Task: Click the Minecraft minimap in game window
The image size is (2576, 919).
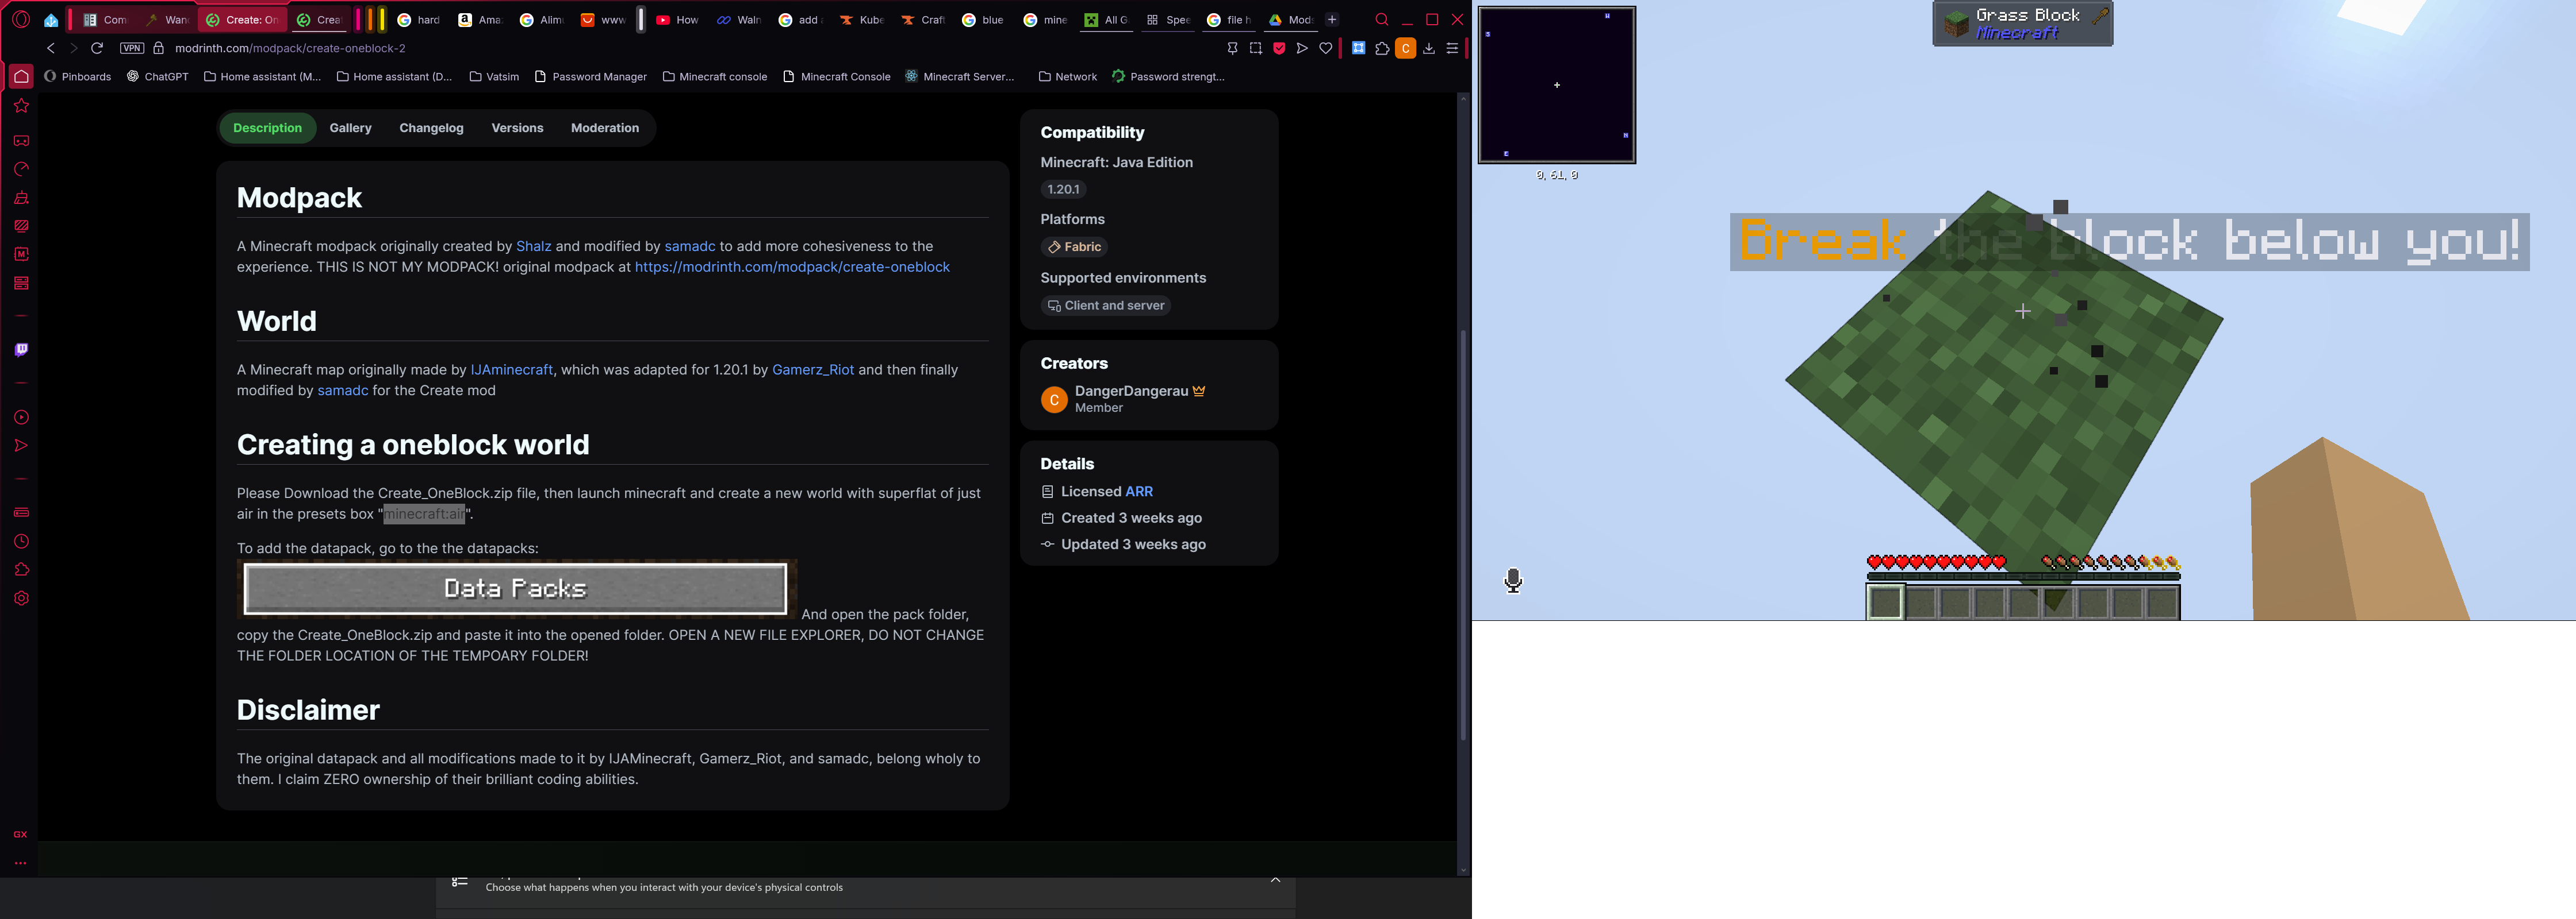Action: [x=1556, y=85]
